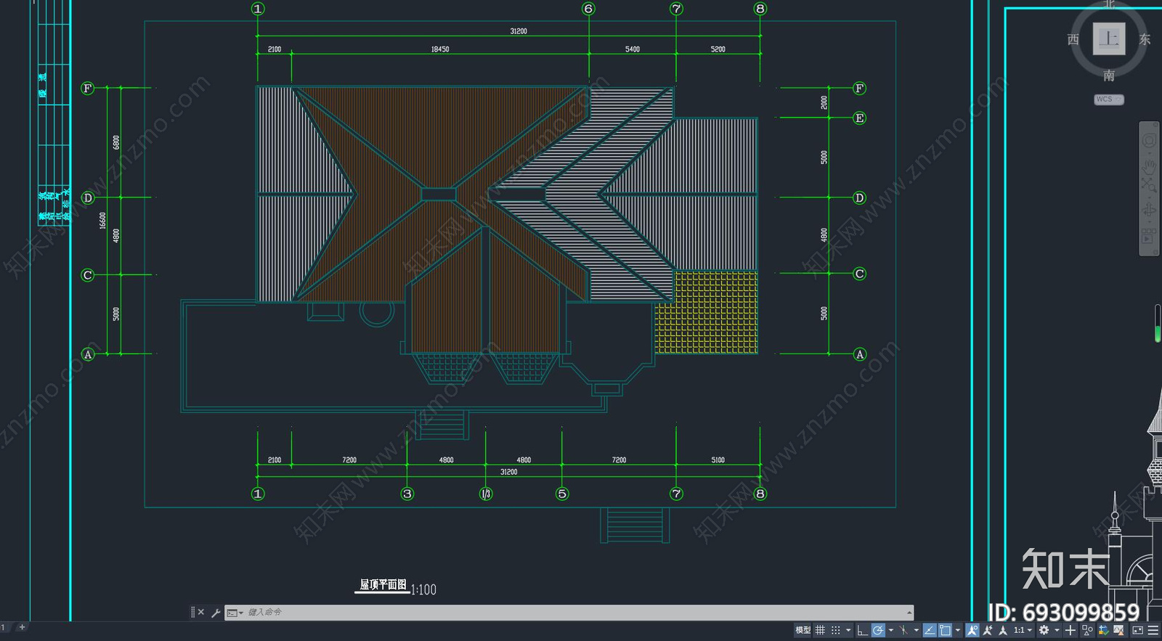Toggle auto-add annotation scales icon
The width and height of the screenshot is (1162, 641).
[988, 630]
